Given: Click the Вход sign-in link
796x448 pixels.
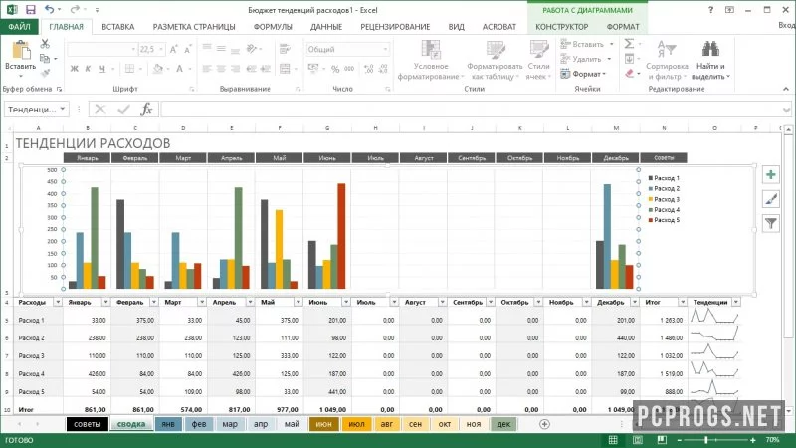Looking at the screenshot, I should [x=786, y=25].
